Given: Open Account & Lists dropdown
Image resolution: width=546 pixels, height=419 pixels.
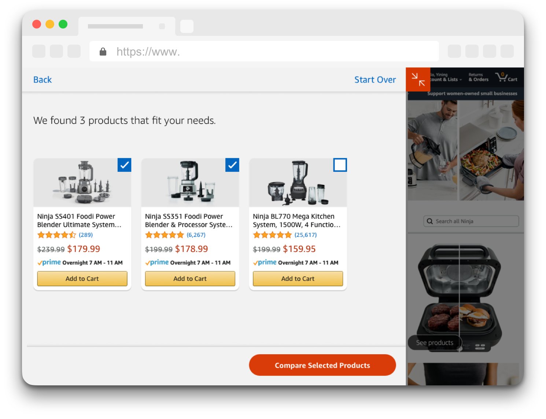Looking at the screenshot, I should (446, 77).
